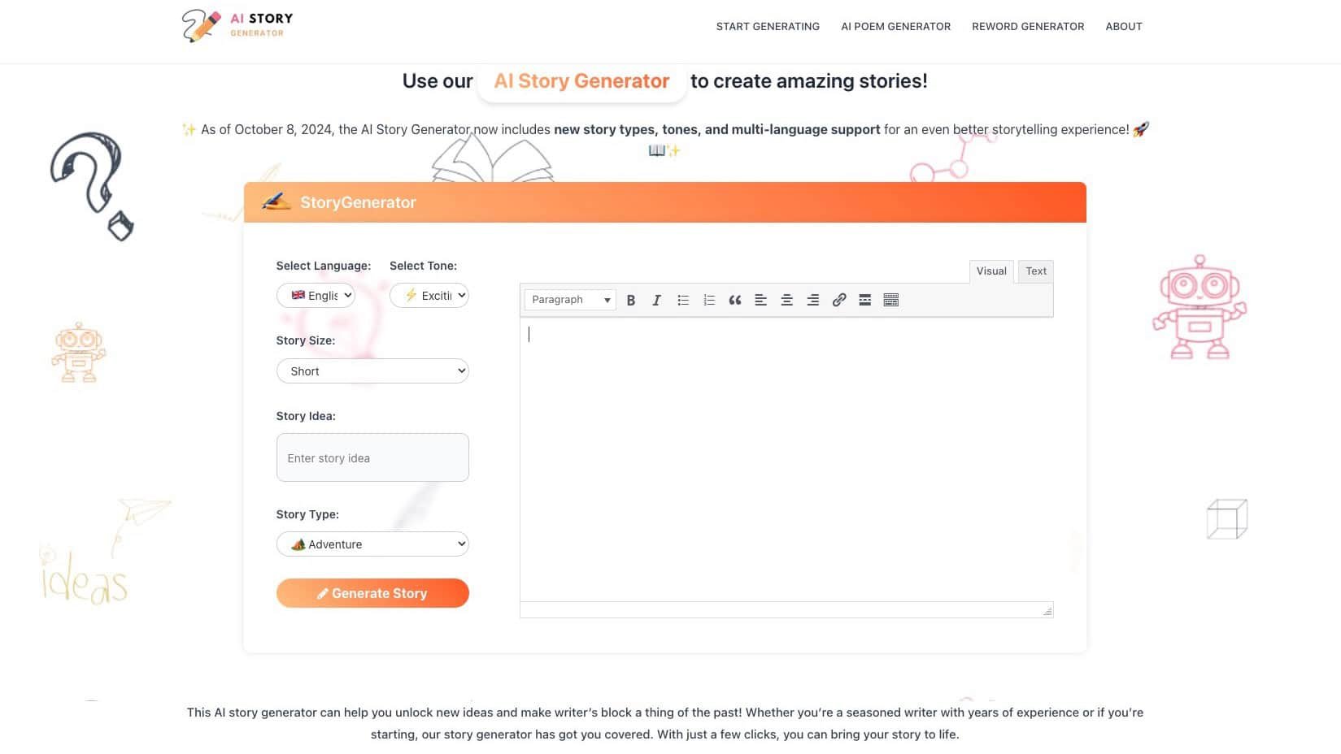Open the Select Tone dropdown
Viewport: 1341px width, 754px height.
tap(429, 296)
